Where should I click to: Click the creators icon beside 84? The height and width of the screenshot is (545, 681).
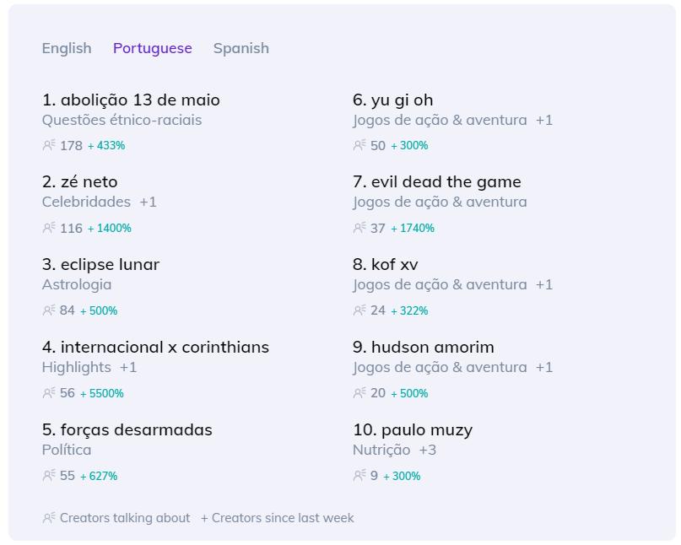click(49, 310)
